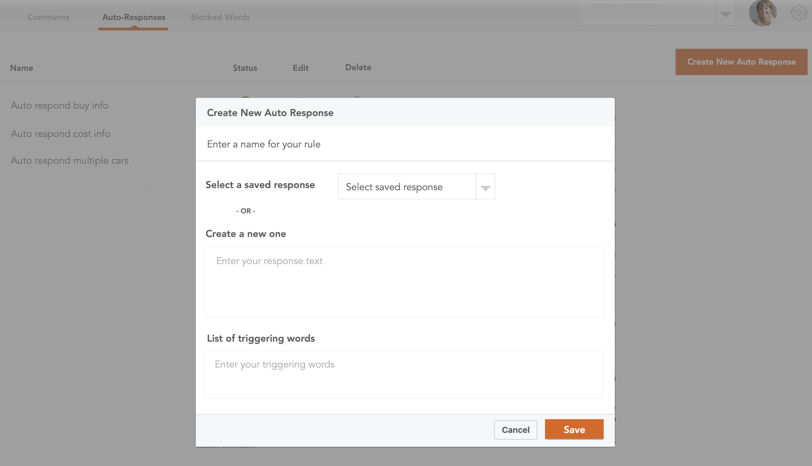Open the account dropdown in the top-right corner
The height and width of the screenshot is (466, 812).
(725, 13)
